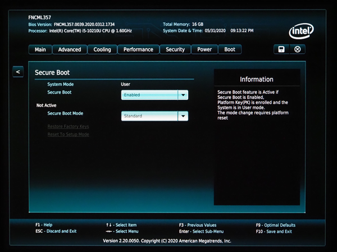The image size is (337, 252).
Task: Open the Main tab
Action: click(40, 49)
